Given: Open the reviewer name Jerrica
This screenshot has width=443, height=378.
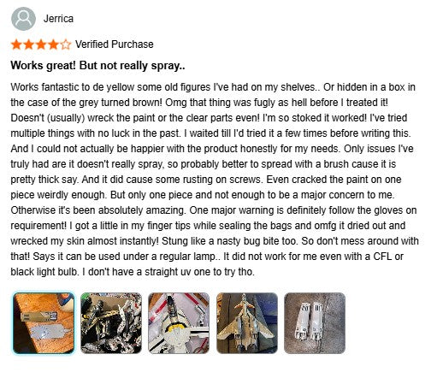Looking at the screenshot, I should [x=58, y=19].
